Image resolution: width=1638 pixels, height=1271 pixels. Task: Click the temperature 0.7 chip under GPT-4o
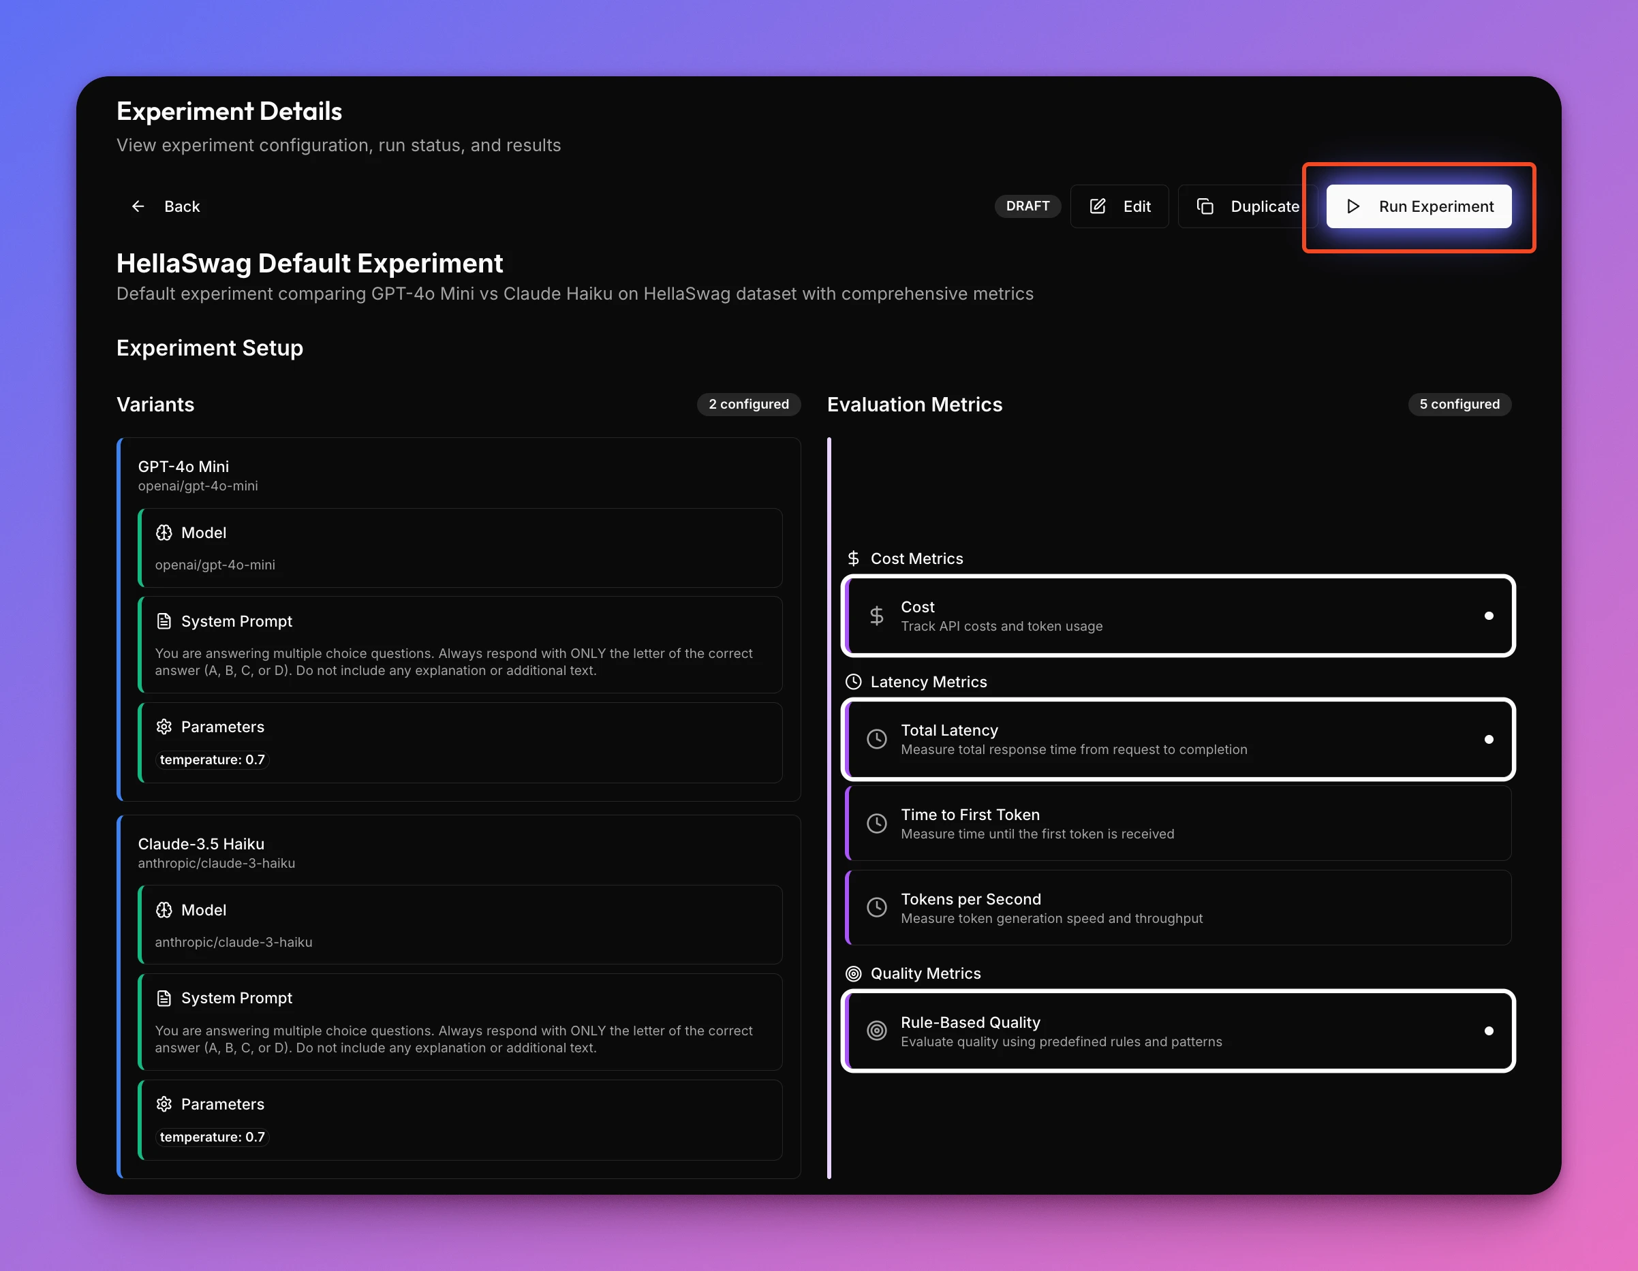pyautogui.click(x=213, y=759)
